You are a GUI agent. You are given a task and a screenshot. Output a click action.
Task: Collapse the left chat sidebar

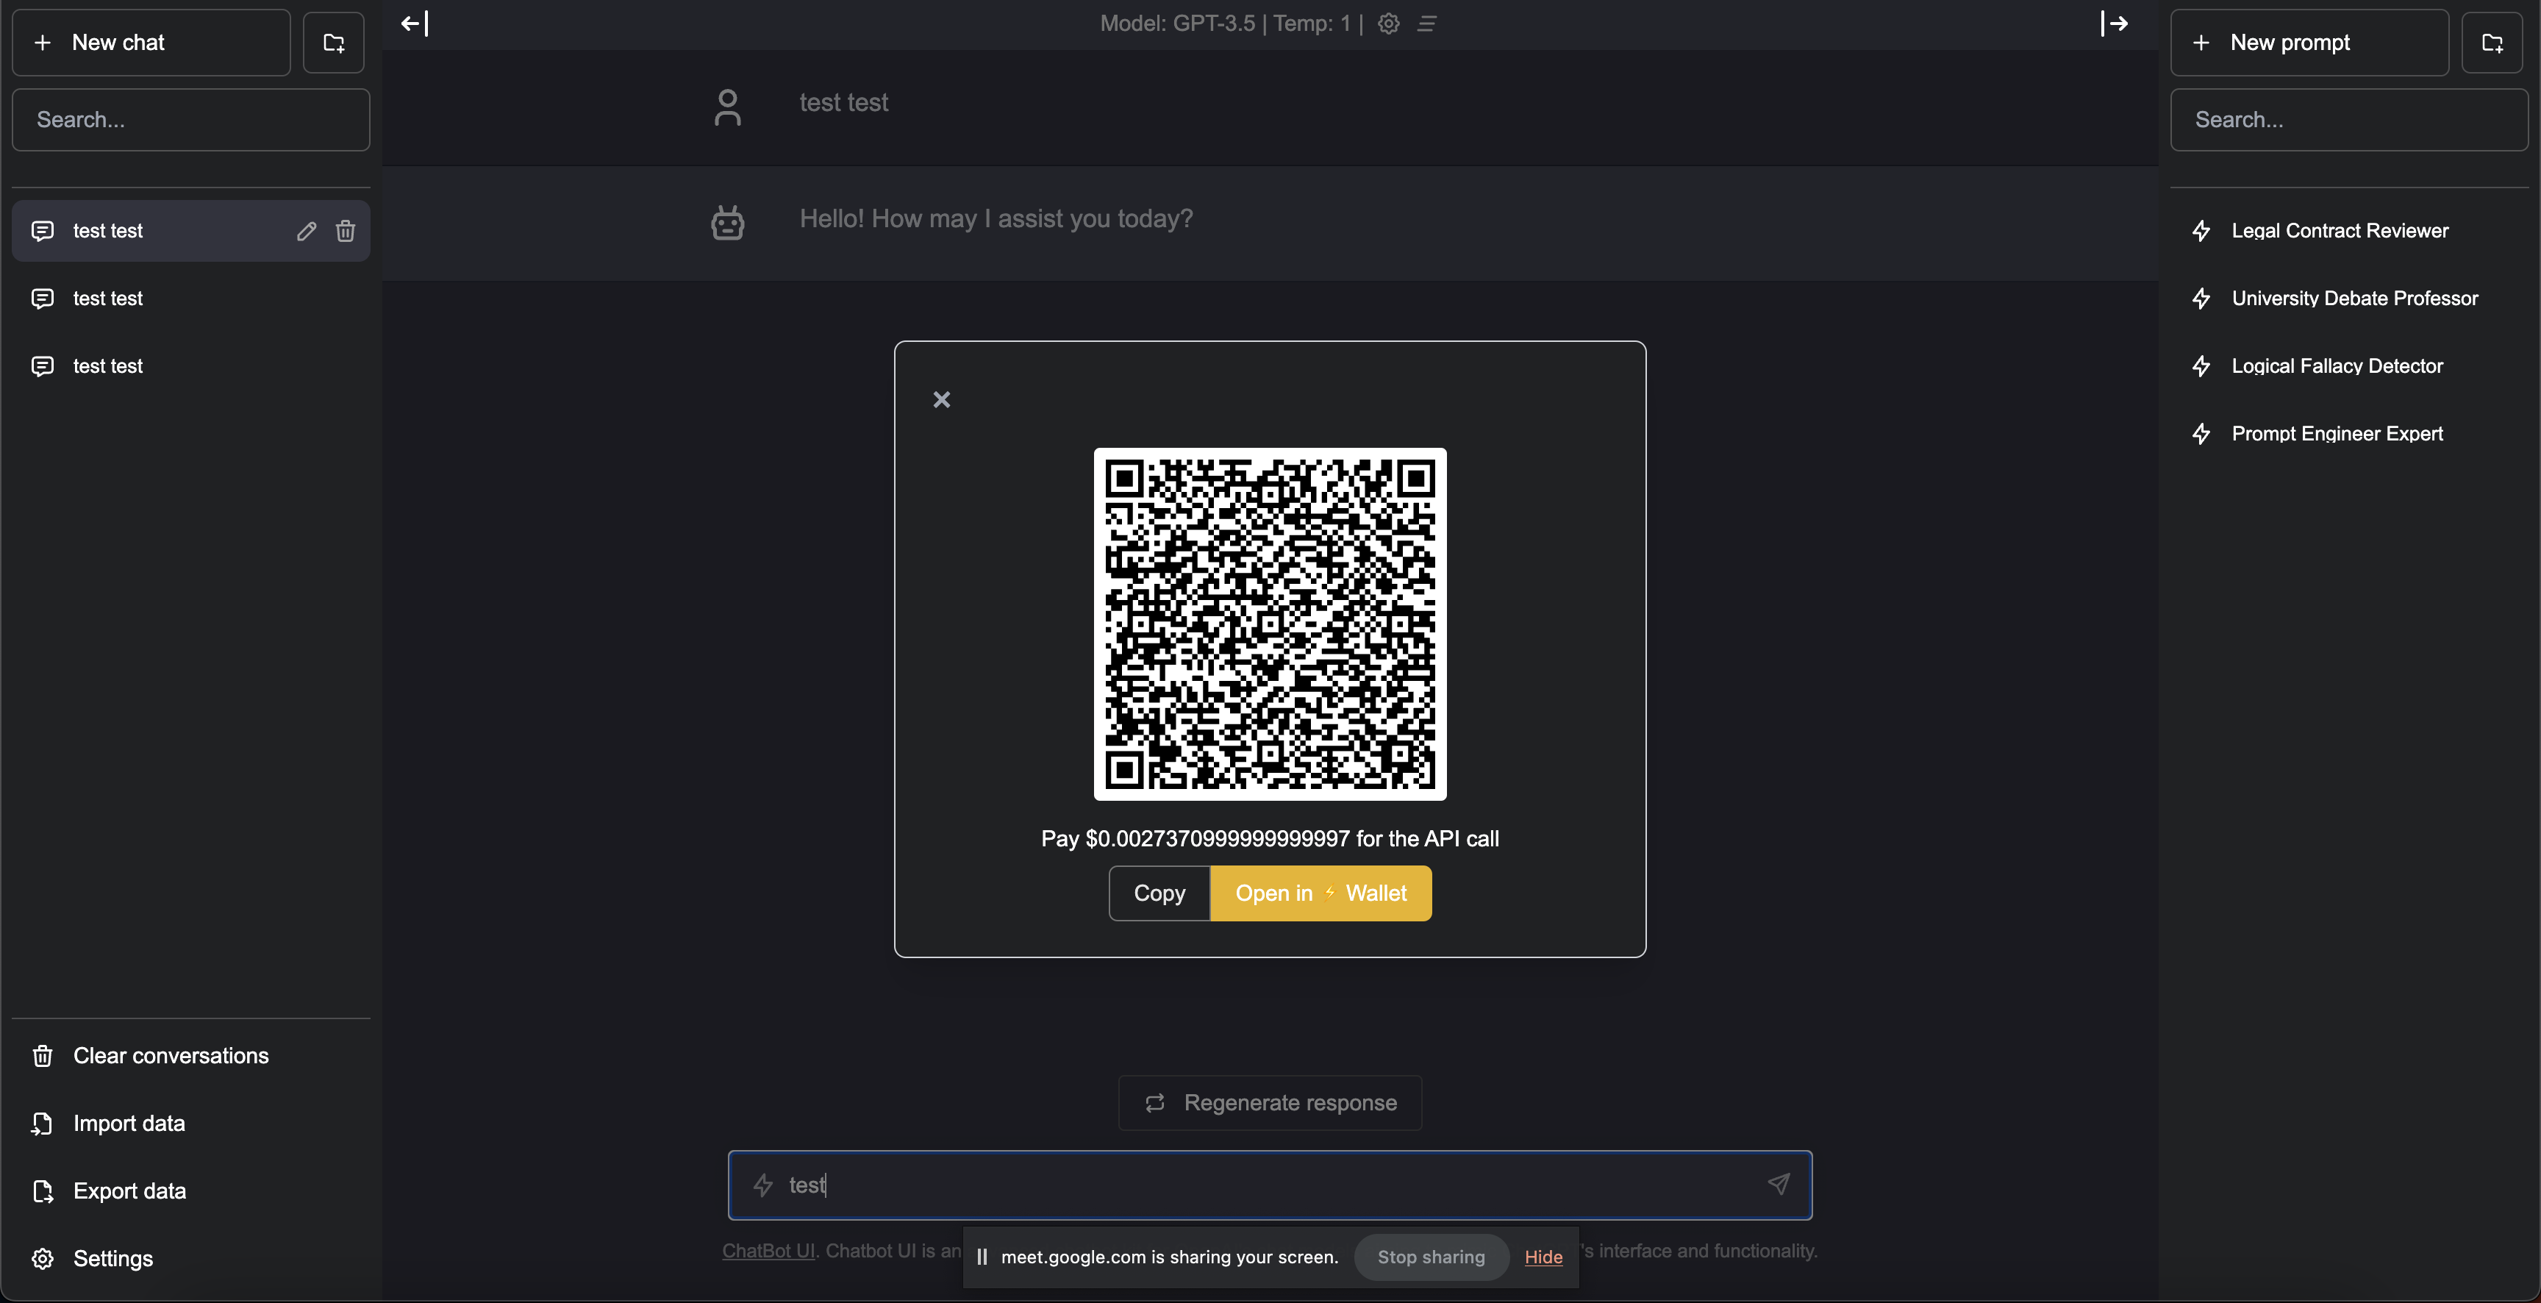click(414, 24)
